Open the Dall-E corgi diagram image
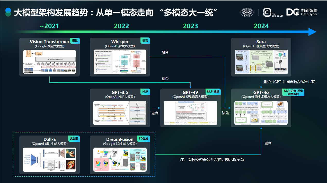This screenshot has width=327, height=183. pos(49,160)
